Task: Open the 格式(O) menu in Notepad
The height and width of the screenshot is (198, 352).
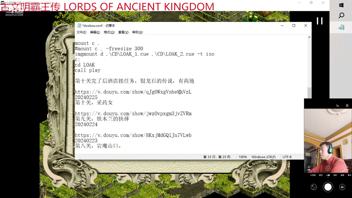Action: pos(109,32)
